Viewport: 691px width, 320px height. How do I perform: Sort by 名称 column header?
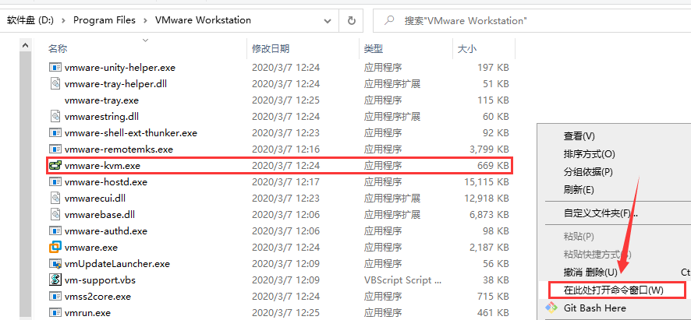(x=57, y=48)
